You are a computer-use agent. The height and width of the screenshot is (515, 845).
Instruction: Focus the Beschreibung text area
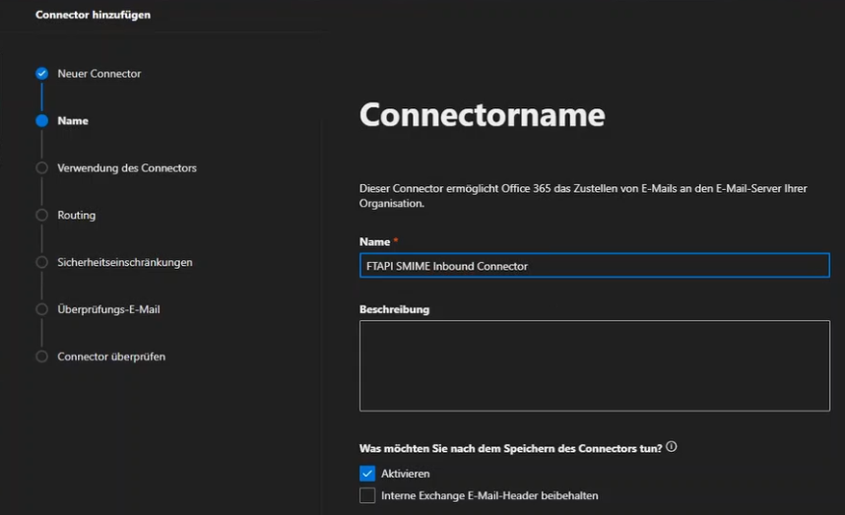tap(594, 365)
